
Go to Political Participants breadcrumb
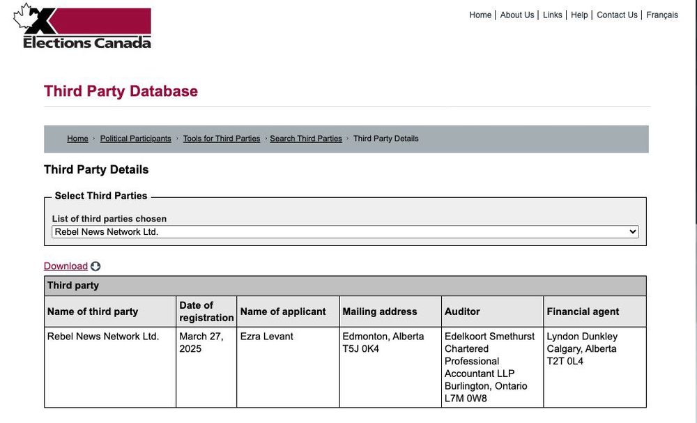coord(136,139)
